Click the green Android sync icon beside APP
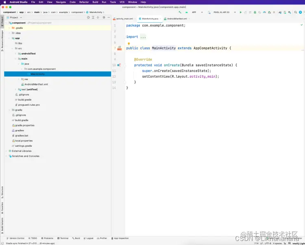Image resolution: width=305 pixels, height=245 pixels. pyautogui.click(x=187, y=12)
